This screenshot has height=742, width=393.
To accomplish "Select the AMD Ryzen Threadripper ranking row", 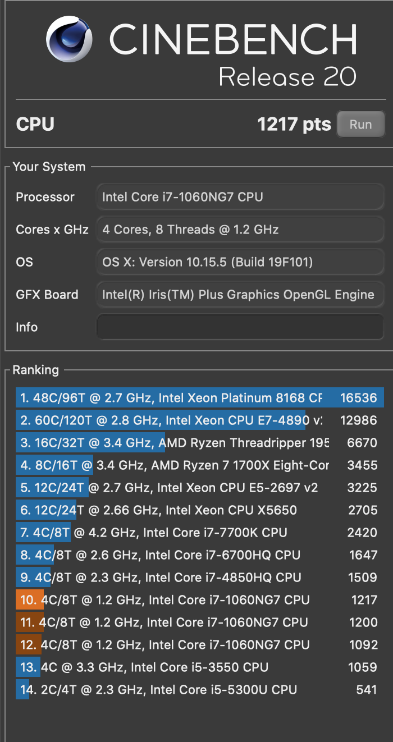I will point(196,442).
